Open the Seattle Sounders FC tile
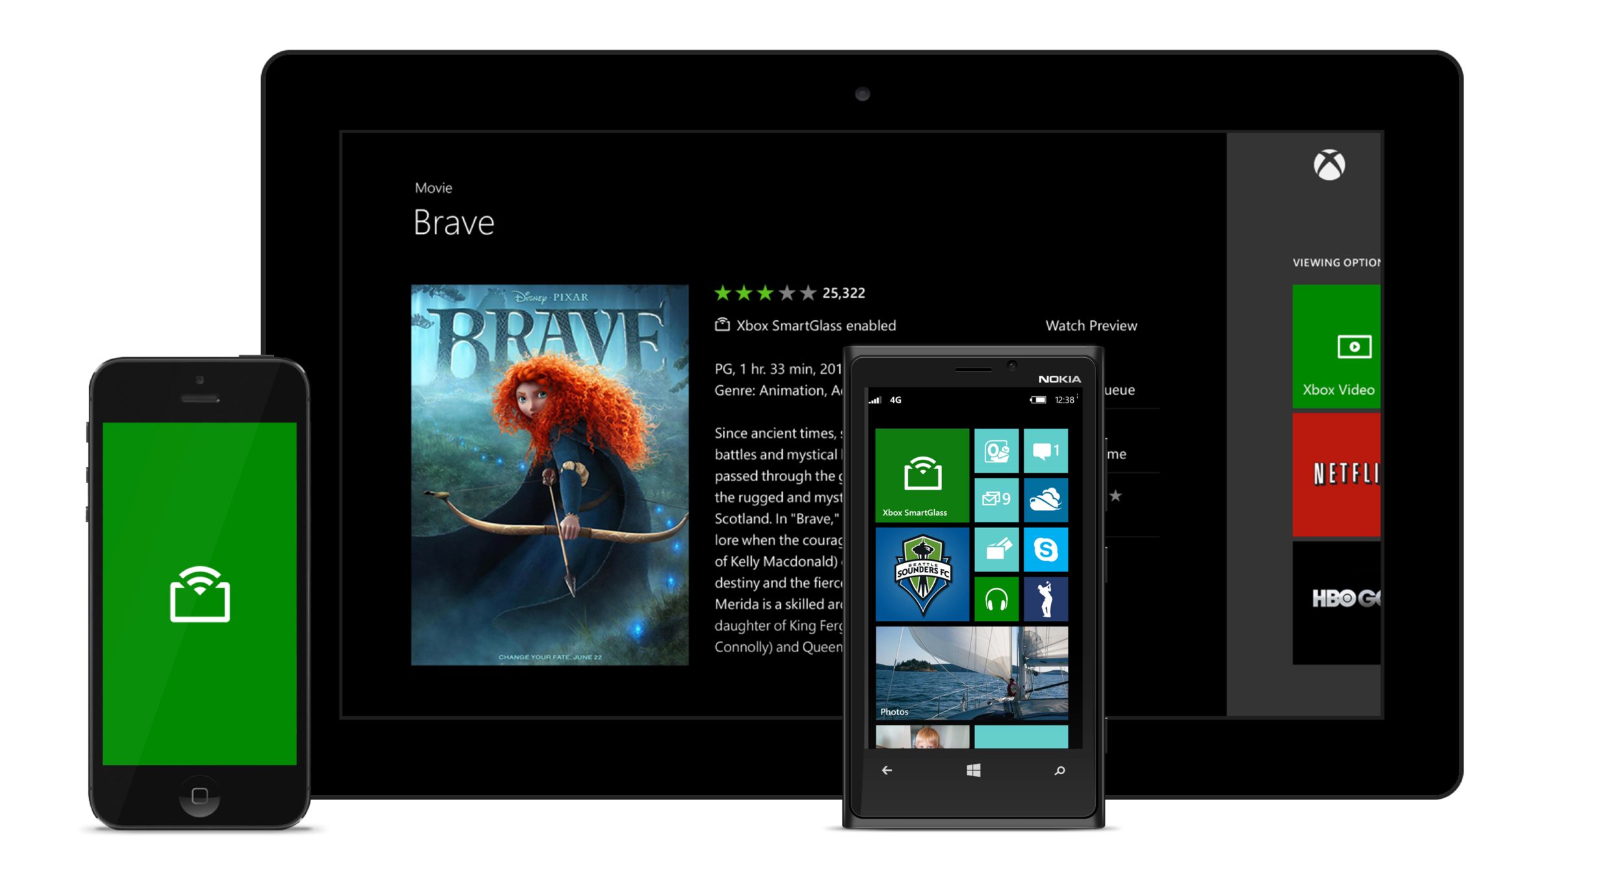 921,574
